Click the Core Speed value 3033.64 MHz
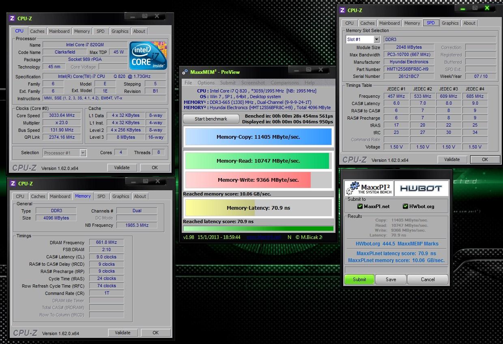The width and height of the screenshot is (503, 344). (62, 116)
